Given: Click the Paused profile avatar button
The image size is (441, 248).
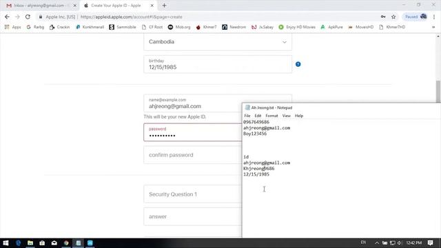Looking at the screenshot, I should pyautogui.click(x=416, y=17).
